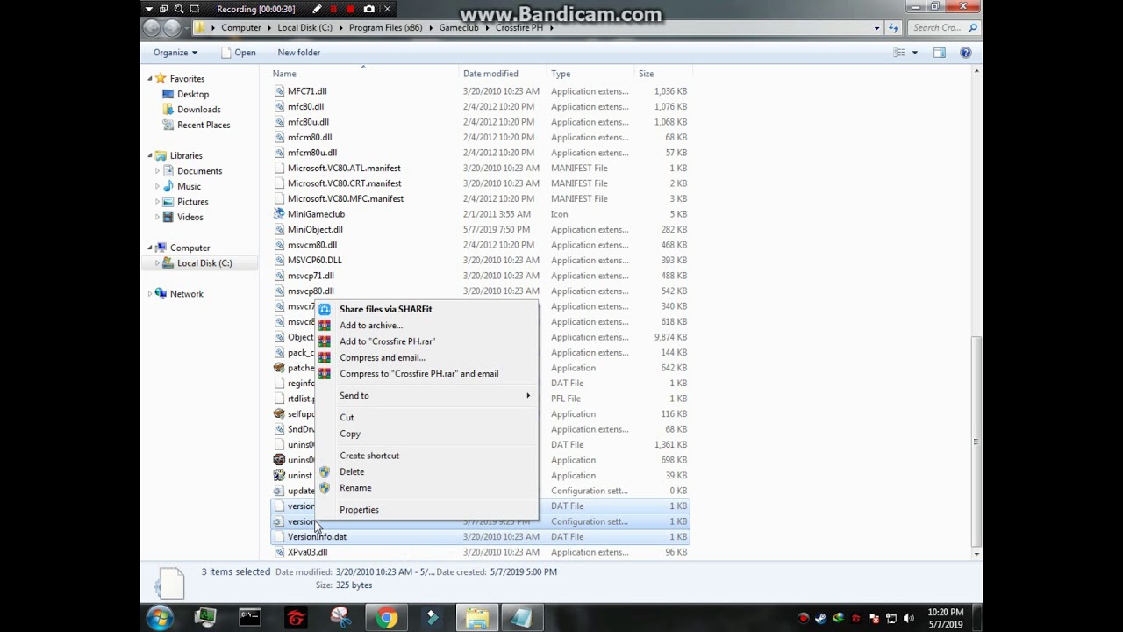Stop recording with the red stop icon
1123x632 pixels.
pyautogui.click(x=350, y=9)
